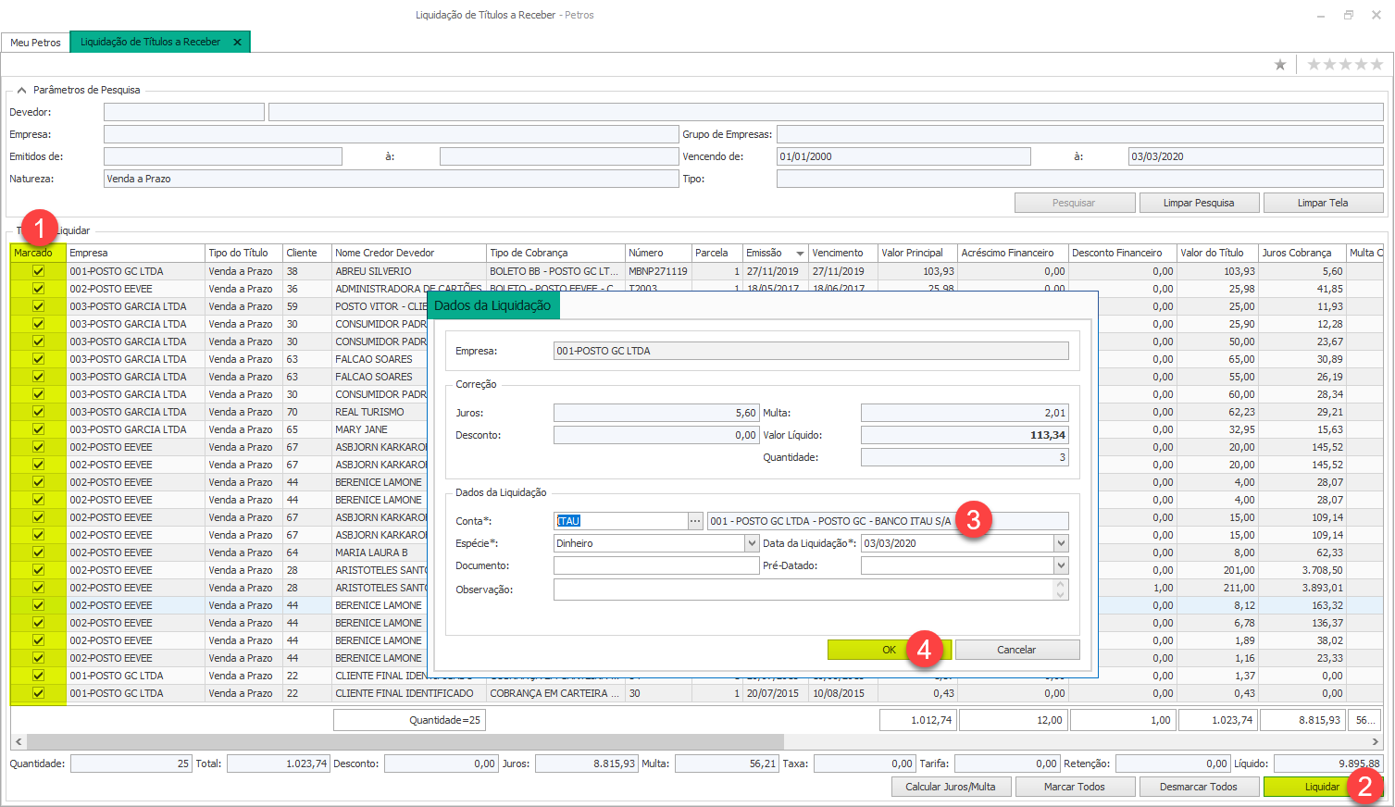Viewport: 1395px width, 807px height.
Task: Open the Espécie dropdown
Action: pyautogui.click(x=752, y=543)
